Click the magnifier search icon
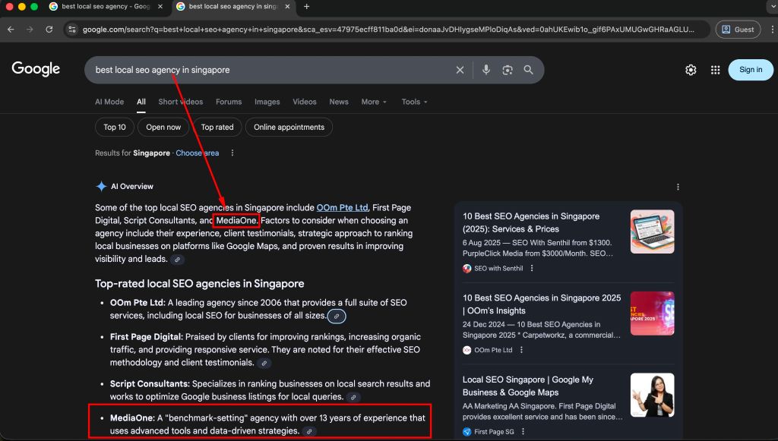The width and height of the screenshot is (778, 441). [529, 70]
